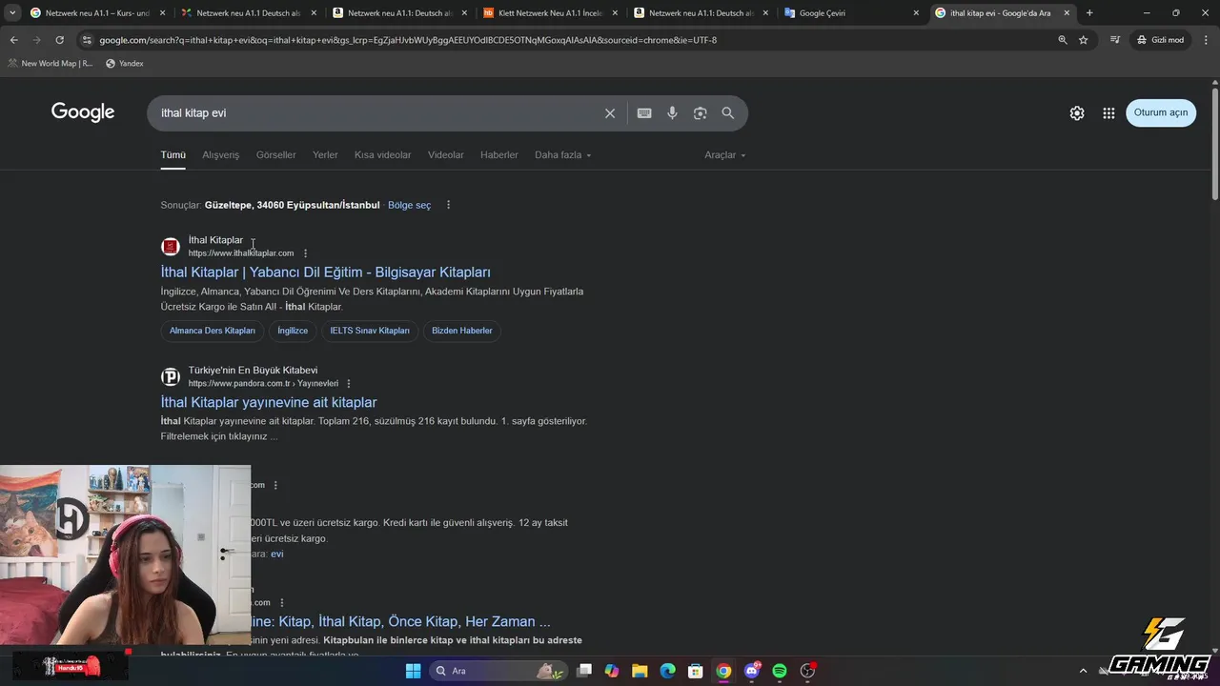The width and height of the screenshot is (1220, 686).
Task: Open options menu for ithalkitaplar.com result
Action: click(x=305, y=253)
